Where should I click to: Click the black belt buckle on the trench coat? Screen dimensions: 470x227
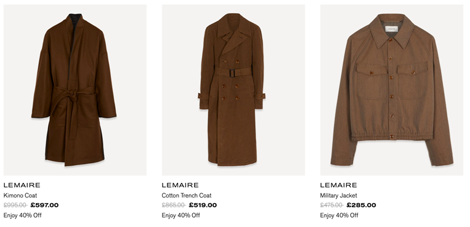233,73
